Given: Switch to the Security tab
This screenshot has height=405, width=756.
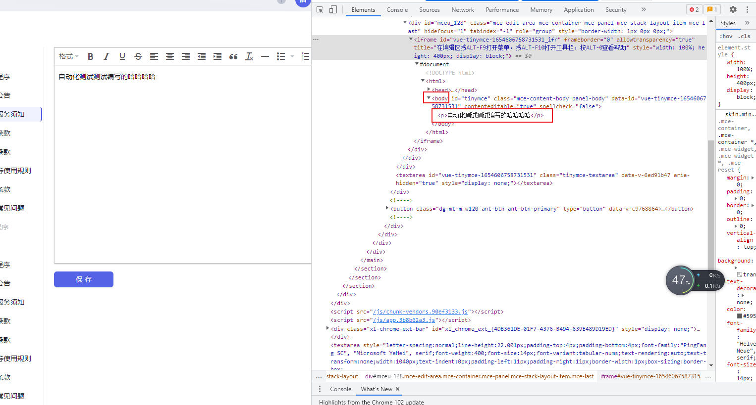Looking at the screenshot, I should point(616,9).
